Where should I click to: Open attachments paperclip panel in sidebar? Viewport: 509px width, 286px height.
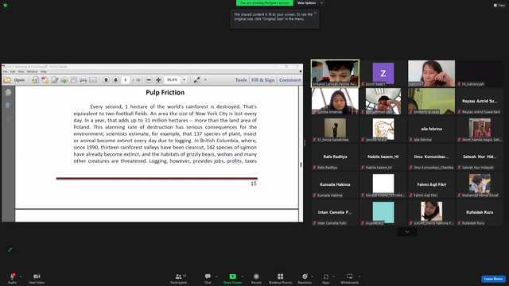8,119
